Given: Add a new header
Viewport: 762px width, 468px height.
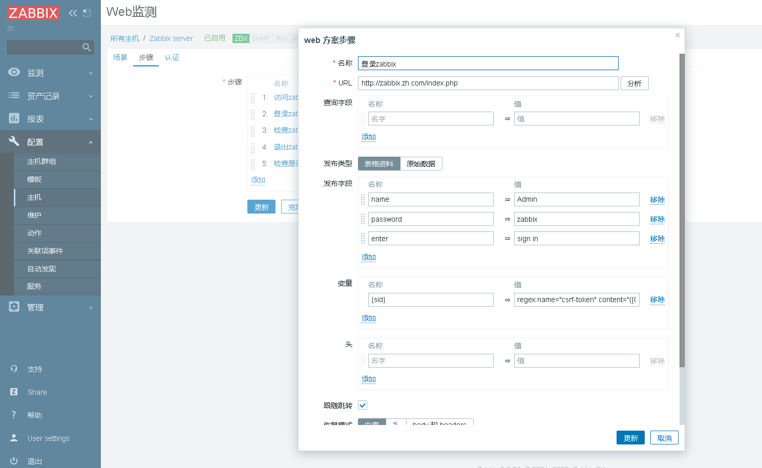Looking at the screenshot, I should click(369, 379).
